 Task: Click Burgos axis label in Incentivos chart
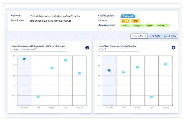pyautogui.click(x=138, y=108)
